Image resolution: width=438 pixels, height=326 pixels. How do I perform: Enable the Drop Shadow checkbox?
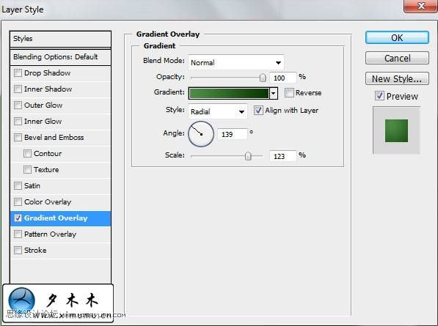click(x=18, y=73)
